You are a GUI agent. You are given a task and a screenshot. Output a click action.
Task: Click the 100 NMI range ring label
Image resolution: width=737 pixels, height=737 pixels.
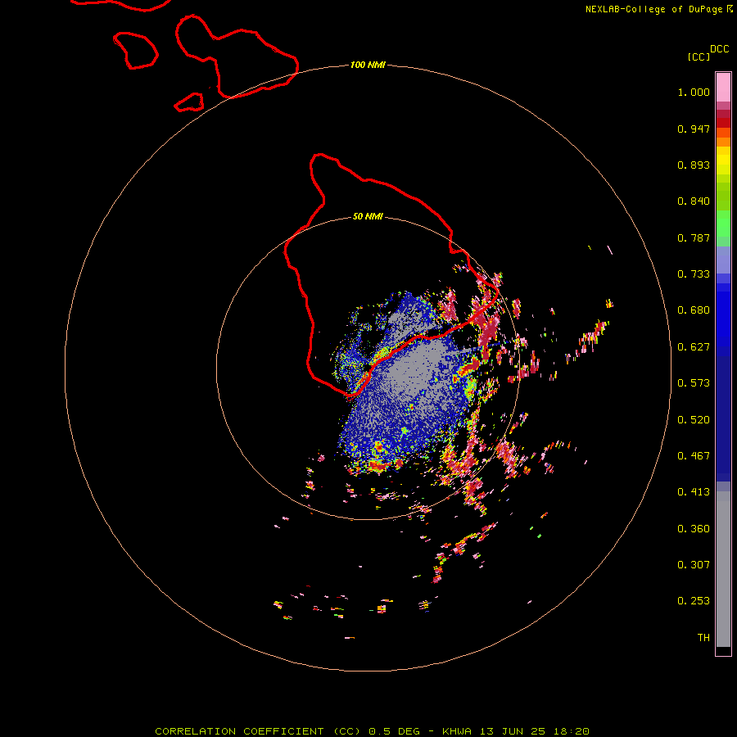pyautogui.click(x=368, y=65)
